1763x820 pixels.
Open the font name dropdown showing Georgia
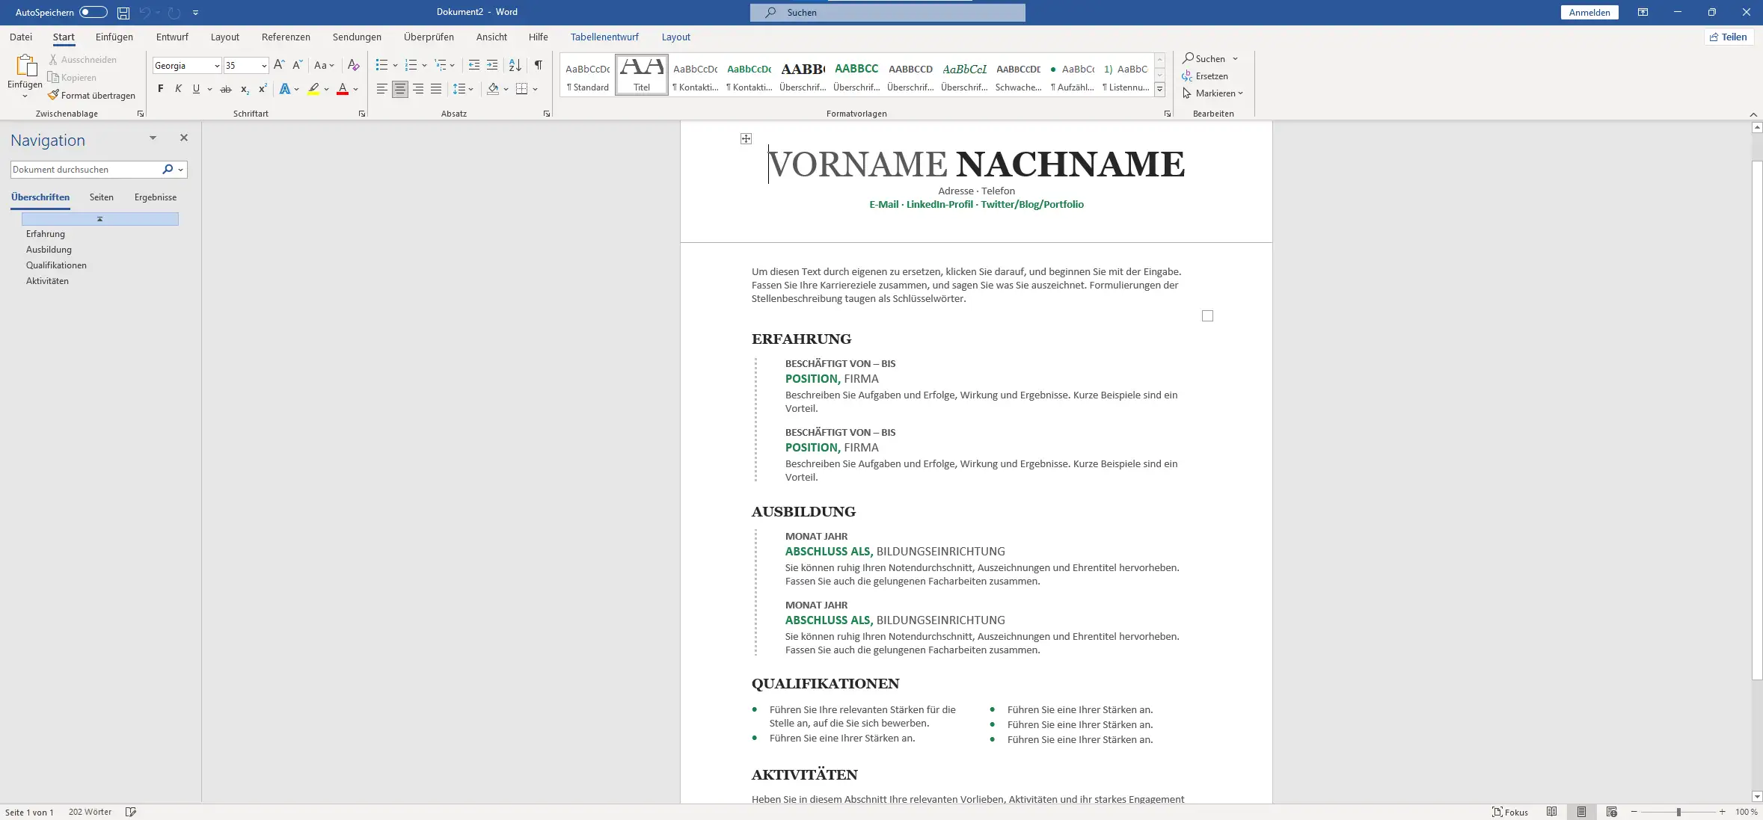(217, 66)
